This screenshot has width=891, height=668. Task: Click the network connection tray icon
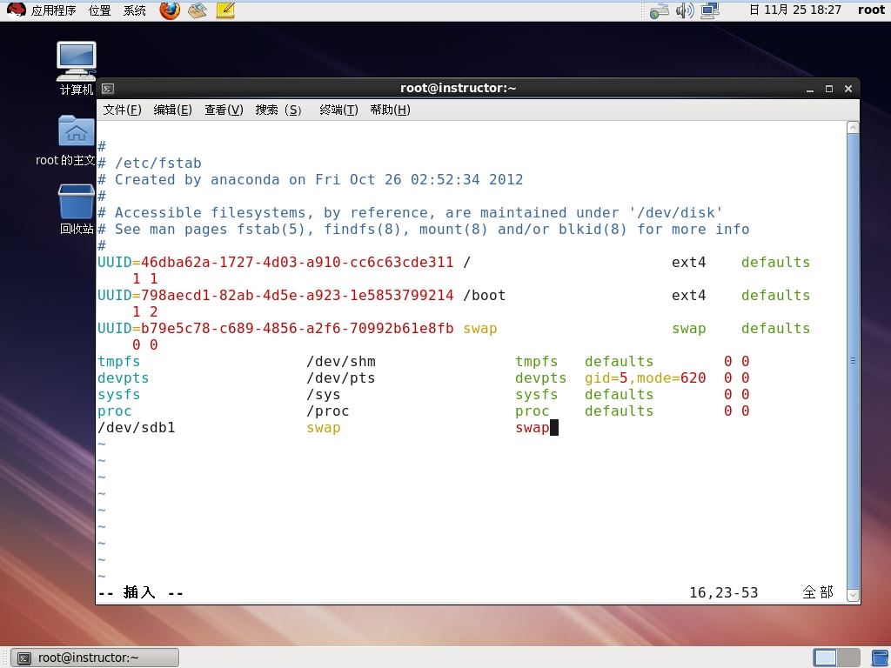[710, 10]
